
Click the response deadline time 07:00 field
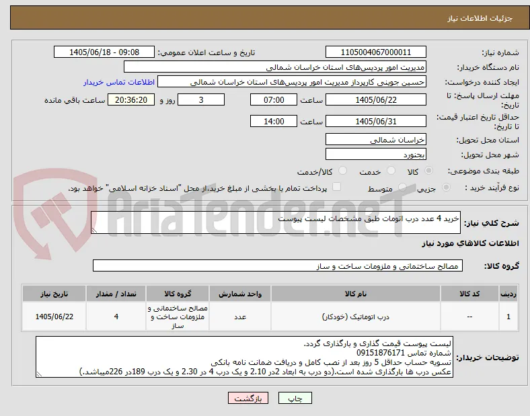[274, 99]
